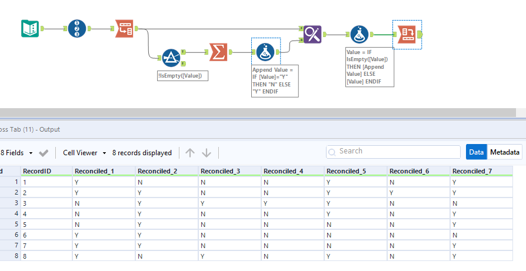
Task: Click the Find Replace tool
Action: (x=313, y=34)
